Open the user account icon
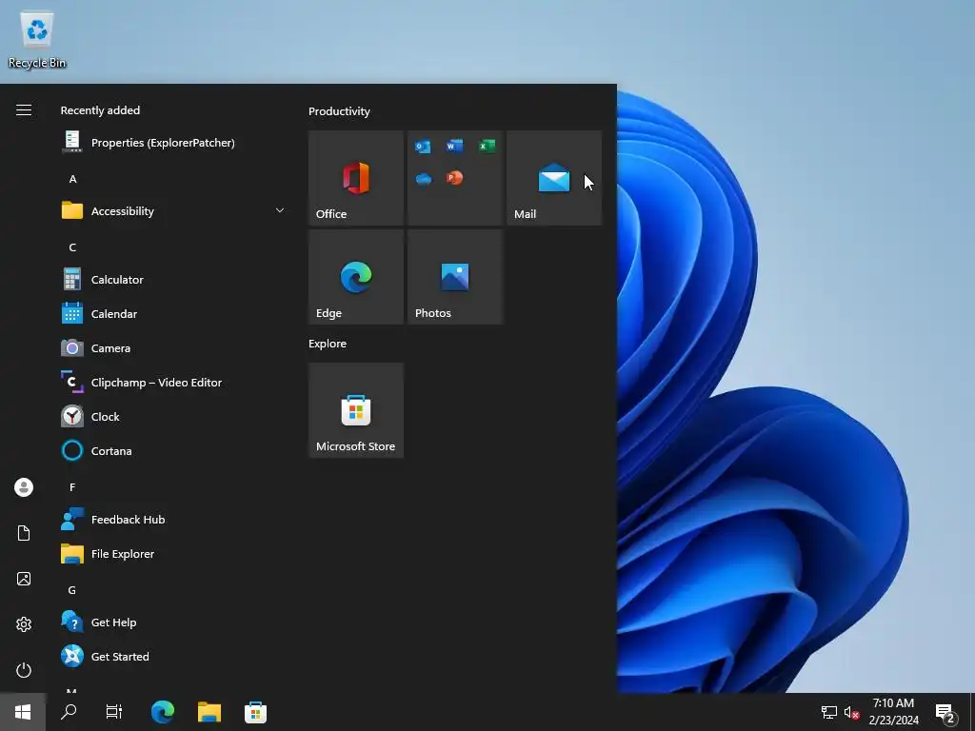This screenshot has height=731, width=975. click(24, 487)
